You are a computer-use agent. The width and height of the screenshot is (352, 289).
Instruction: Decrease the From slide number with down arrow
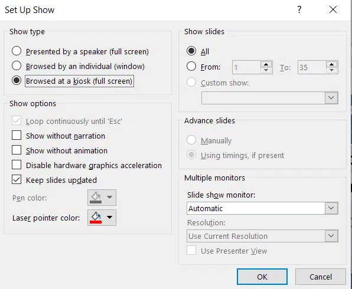[266, 70]
